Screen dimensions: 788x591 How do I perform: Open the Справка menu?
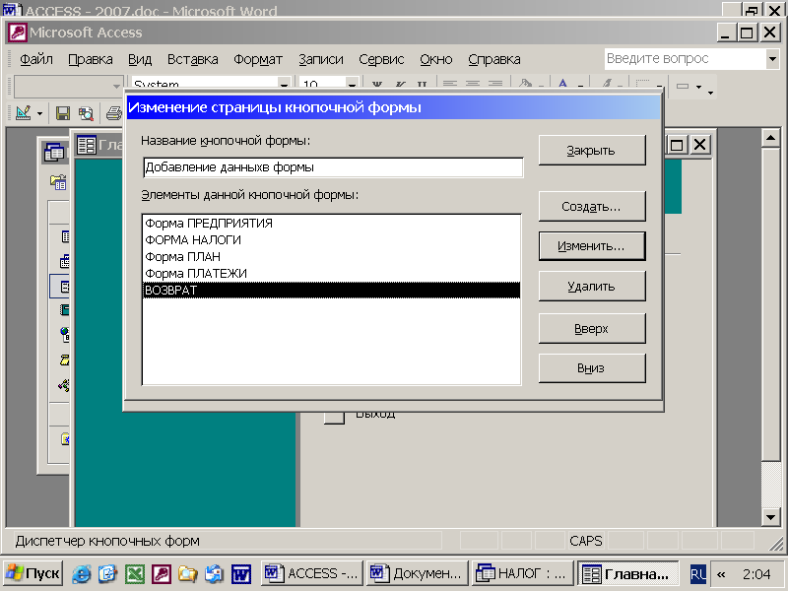click(494, 59)
